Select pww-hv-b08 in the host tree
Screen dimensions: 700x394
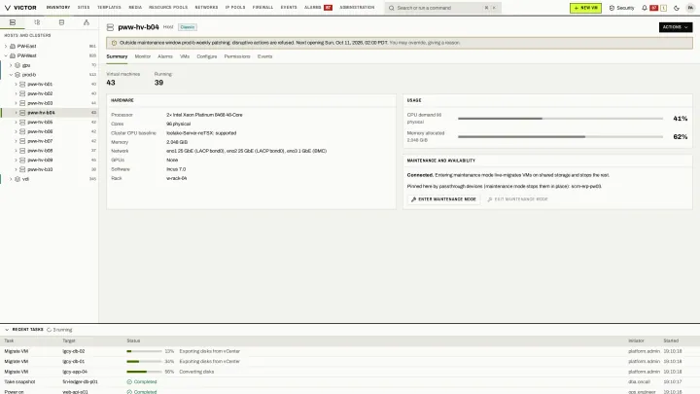[50, 151]
